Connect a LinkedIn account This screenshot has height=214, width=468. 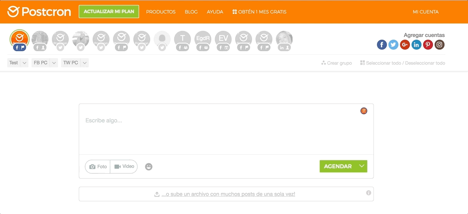[x=416, y=45]
